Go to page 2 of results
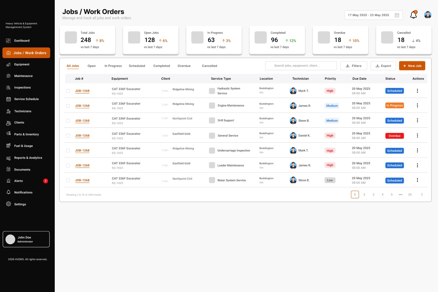The width and height of the screenshot is (438, 292). tap(364, 195)
